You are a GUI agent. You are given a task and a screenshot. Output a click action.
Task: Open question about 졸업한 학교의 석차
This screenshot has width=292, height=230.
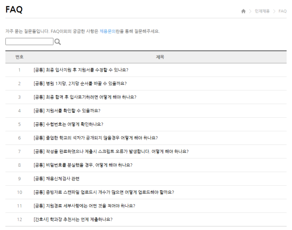[x=95, y=138]
